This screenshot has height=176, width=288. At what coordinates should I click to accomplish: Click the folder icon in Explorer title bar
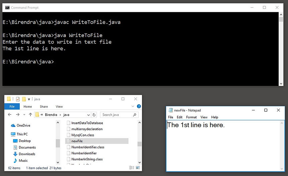[x=9, y=99]
